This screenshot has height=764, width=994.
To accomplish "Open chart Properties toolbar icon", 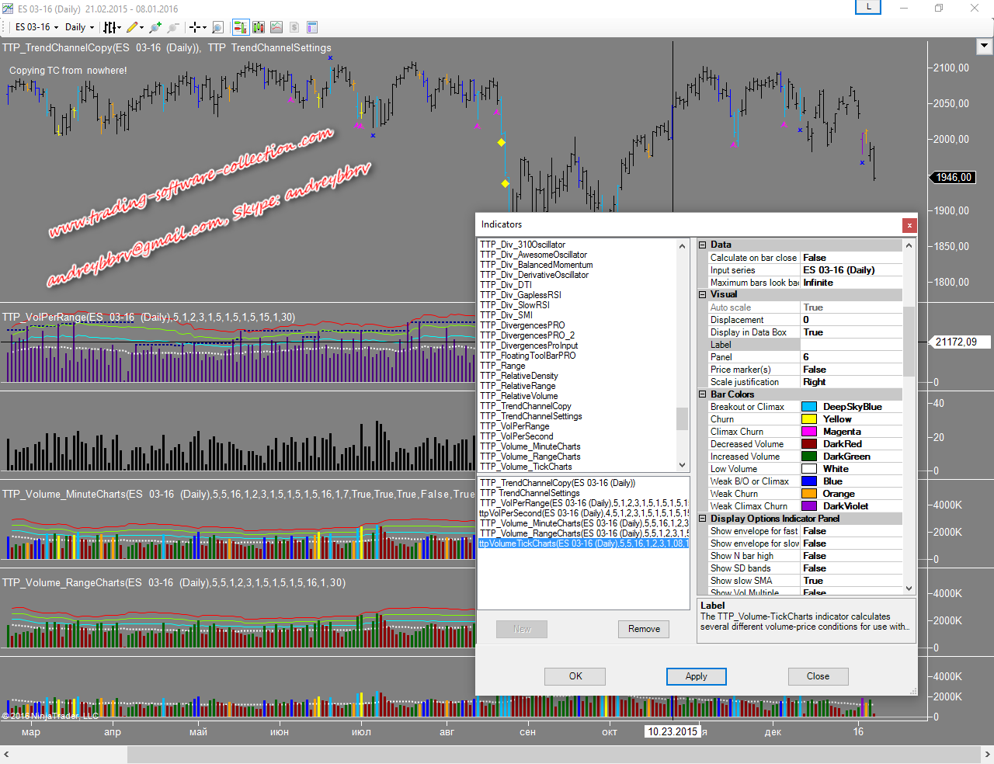I will 312,27.
